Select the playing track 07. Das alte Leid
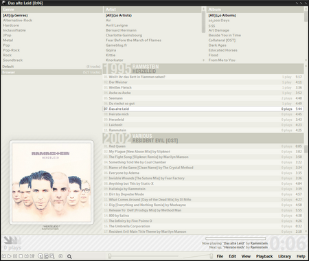309x261 pixels. pos(203,109)
